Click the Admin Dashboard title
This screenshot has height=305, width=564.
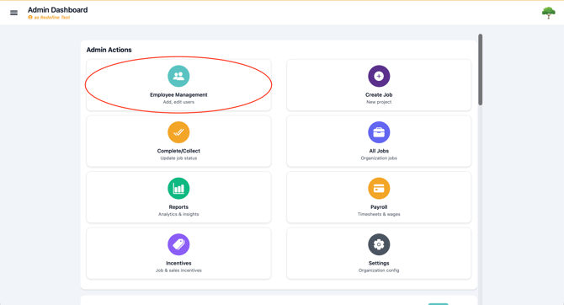point(57,10)
